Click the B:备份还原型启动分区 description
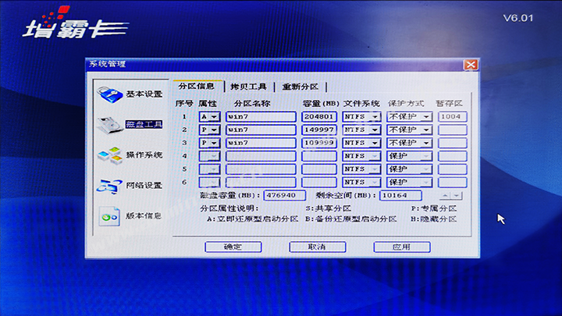Viewport: 562px width, 316px height. 351,219
